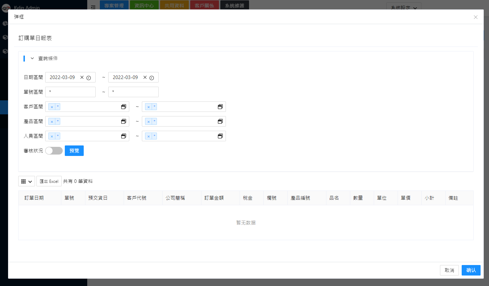Click the 單號區間 end input field
This screenshot has width=489, height=286.
pyautogui.click(x=133, y=92)
